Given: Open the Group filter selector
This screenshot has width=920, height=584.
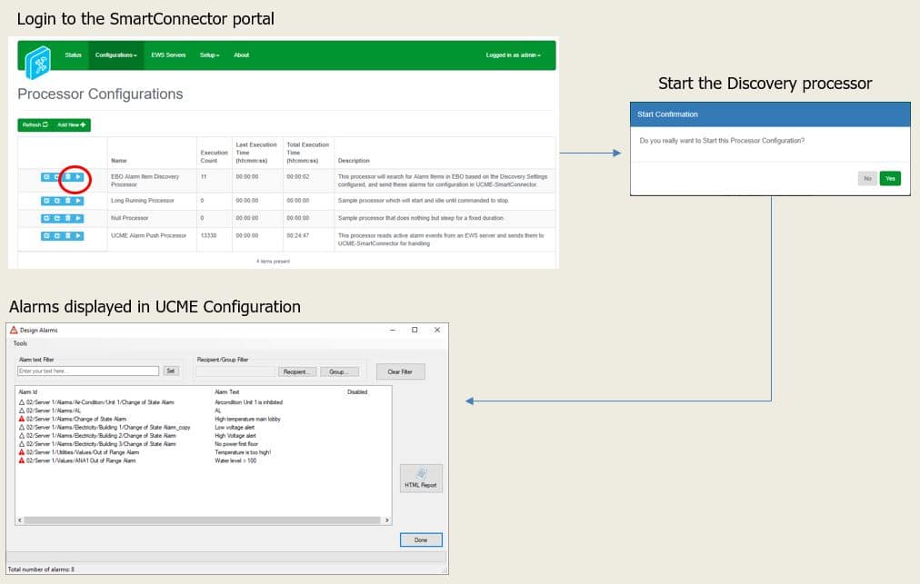Looking at the screenshot, I should click(x=339, y=371).
